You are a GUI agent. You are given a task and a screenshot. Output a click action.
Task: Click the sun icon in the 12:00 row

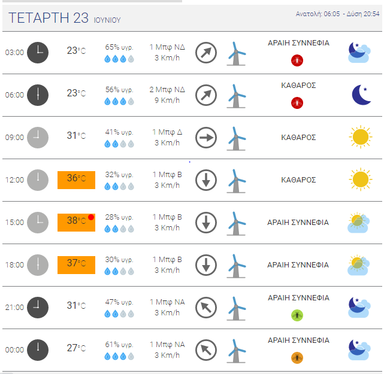[361, 180]
